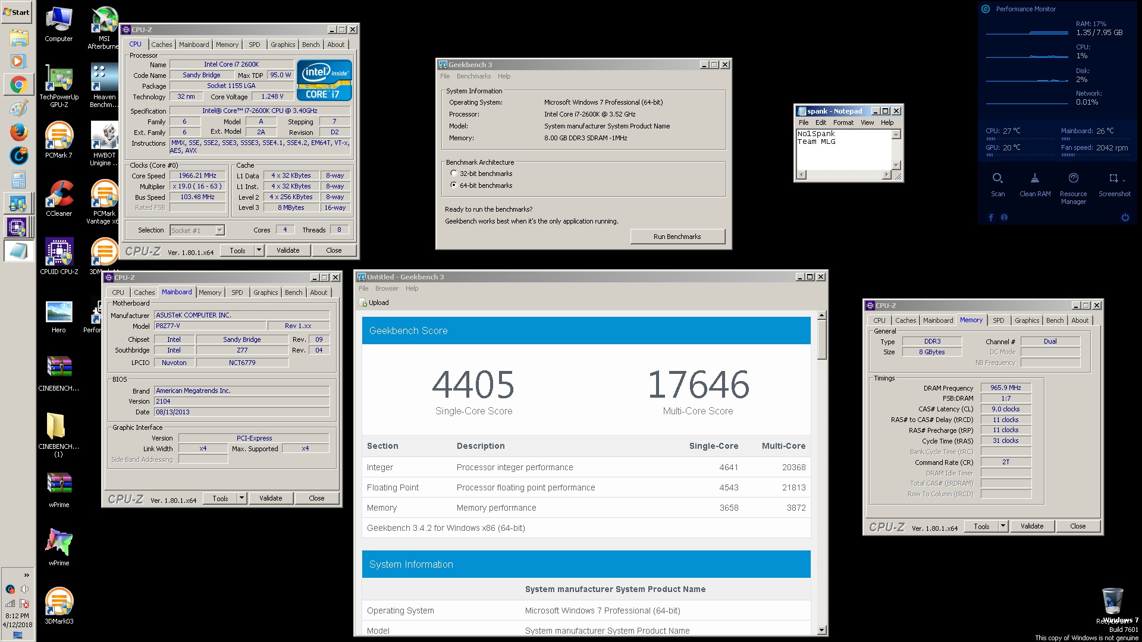Click Facebook icon in Performance Monitor

click(x=991, y=218)
